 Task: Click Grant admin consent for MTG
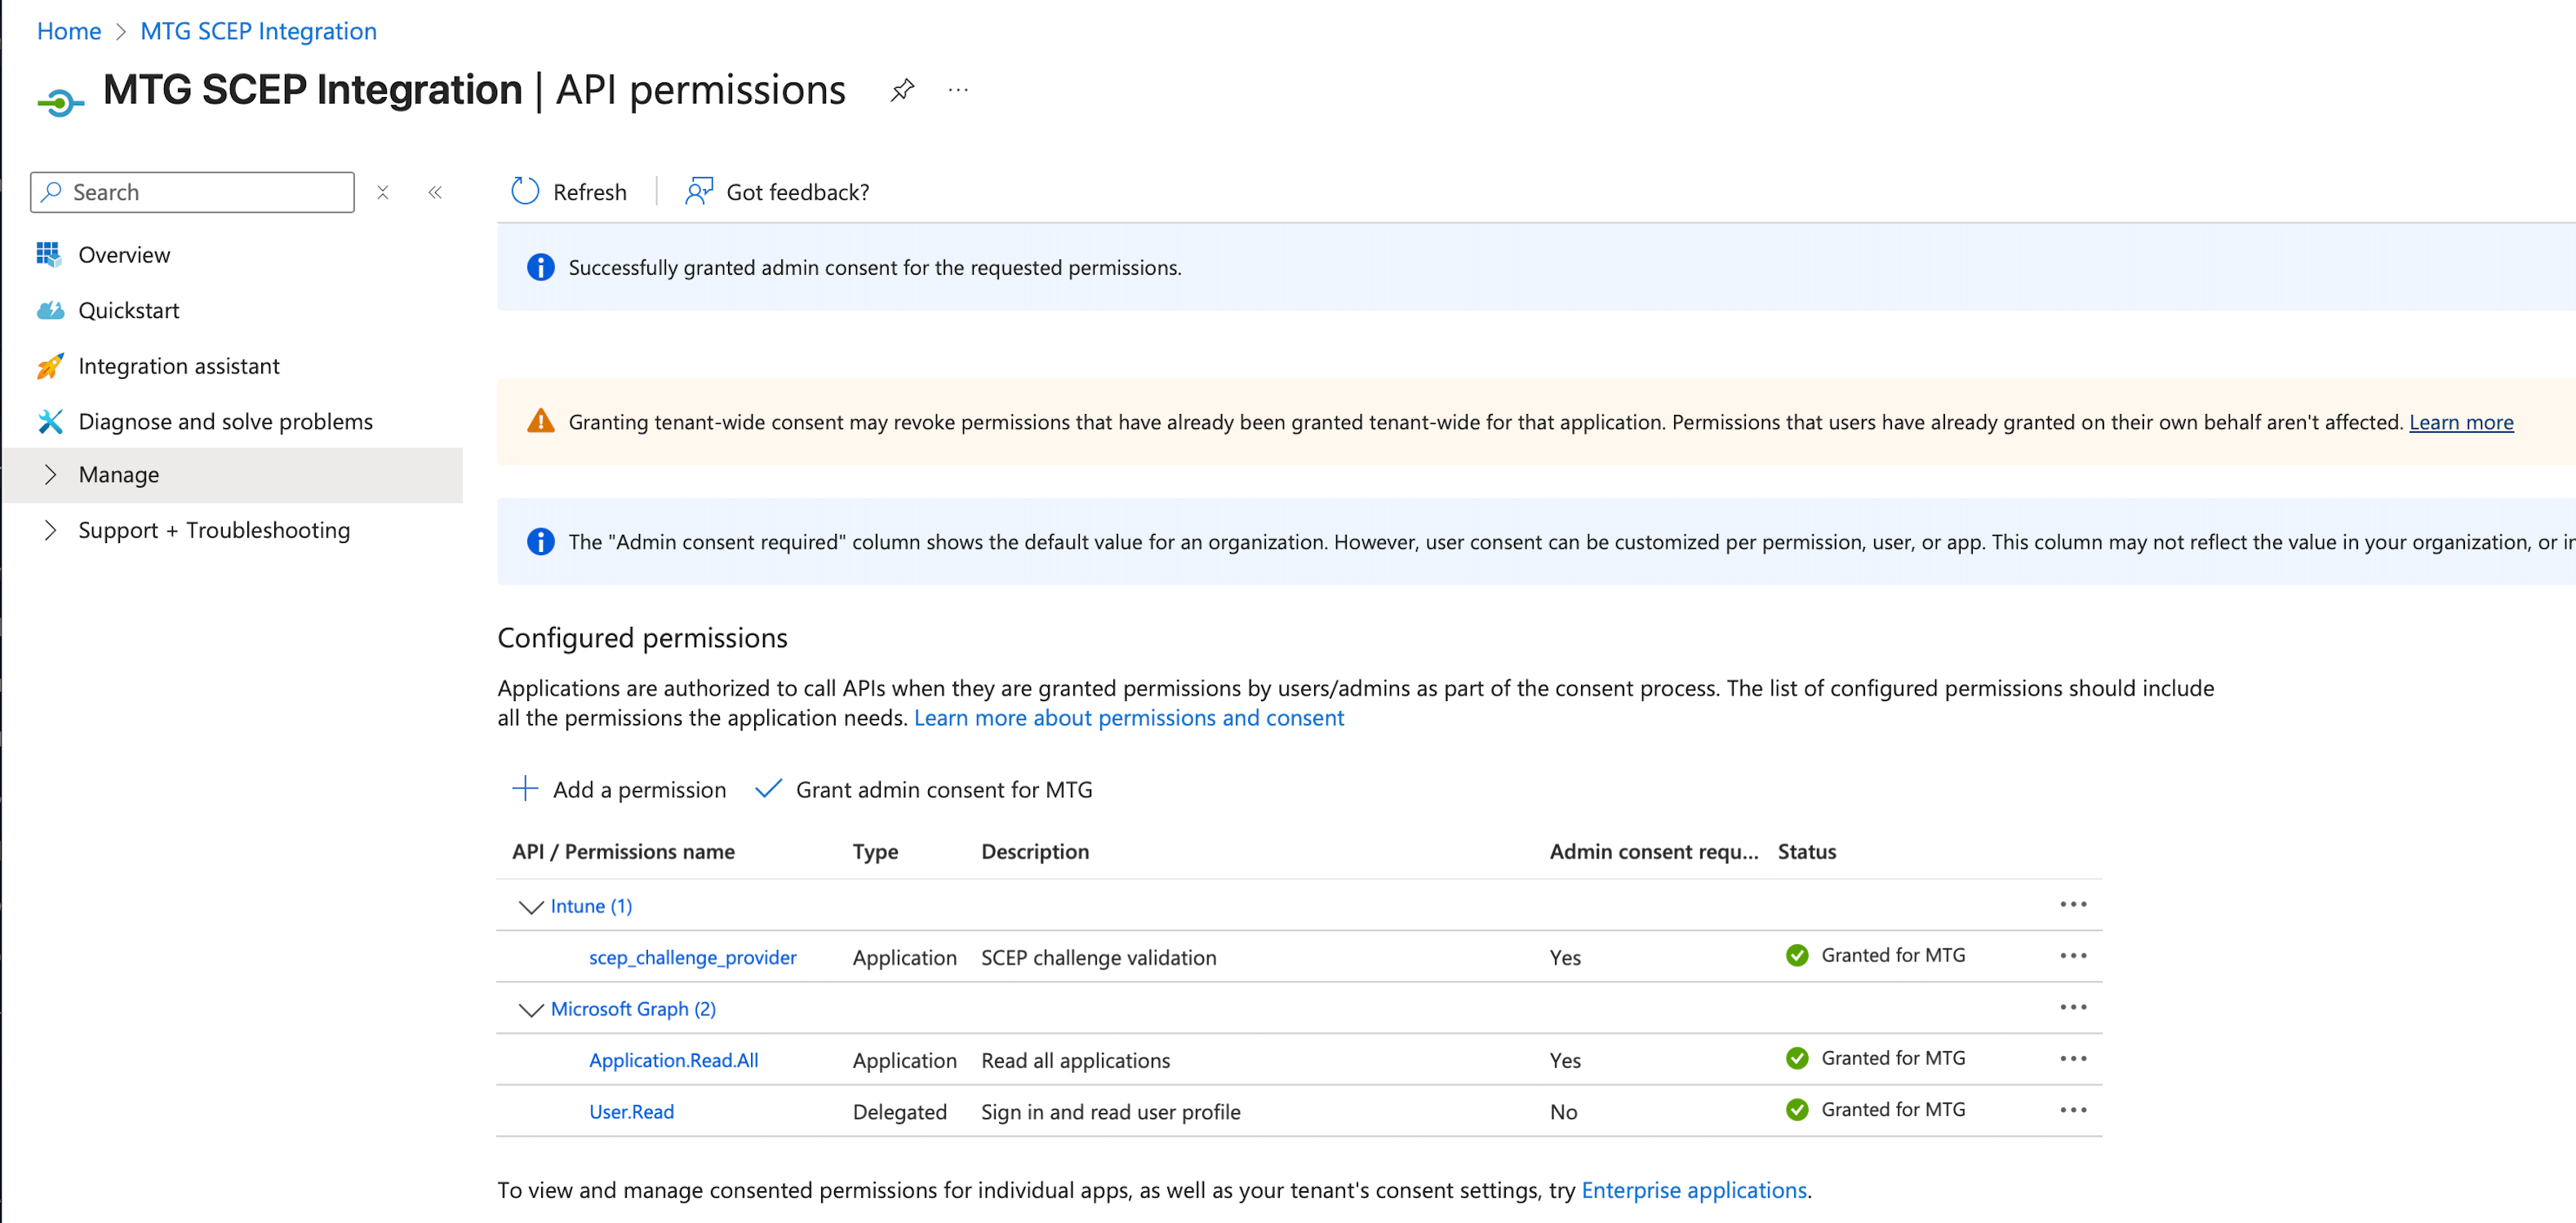(923, 789)
